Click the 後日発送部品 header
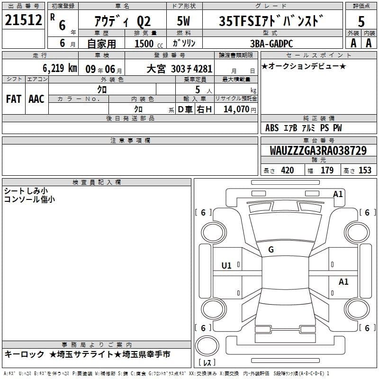379x379 pixels. click(x=130, y=118)
